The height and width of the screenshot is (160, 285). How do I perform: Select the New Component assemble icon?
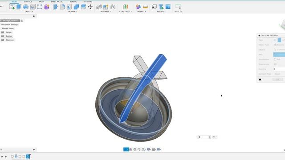(99, 7)
